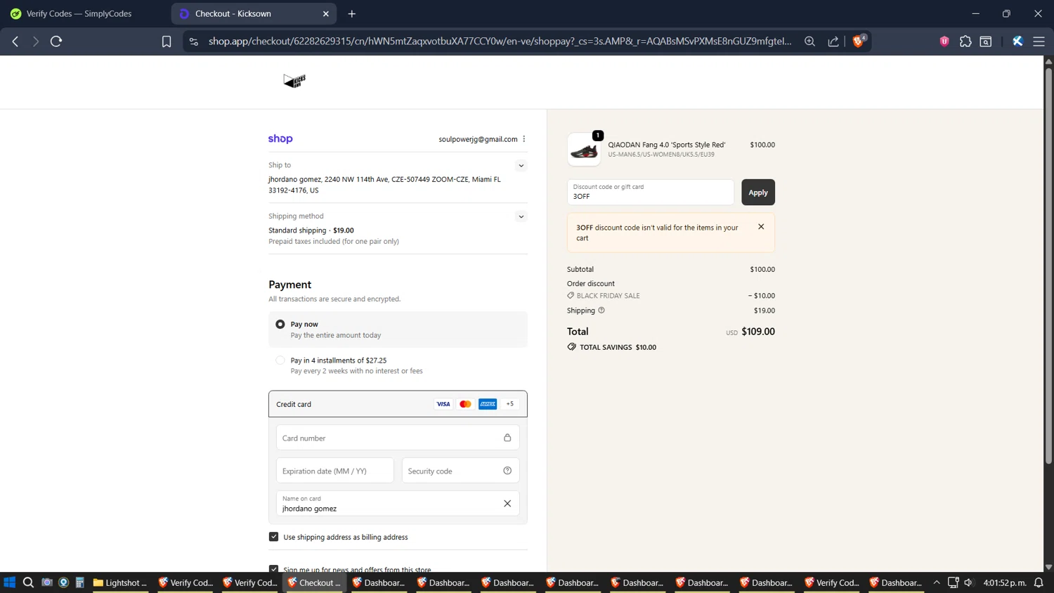This screenshot has height=593, width=1054.
Task: Click the zoom magnifier icon in address bar
Action: tap(809, 41)
